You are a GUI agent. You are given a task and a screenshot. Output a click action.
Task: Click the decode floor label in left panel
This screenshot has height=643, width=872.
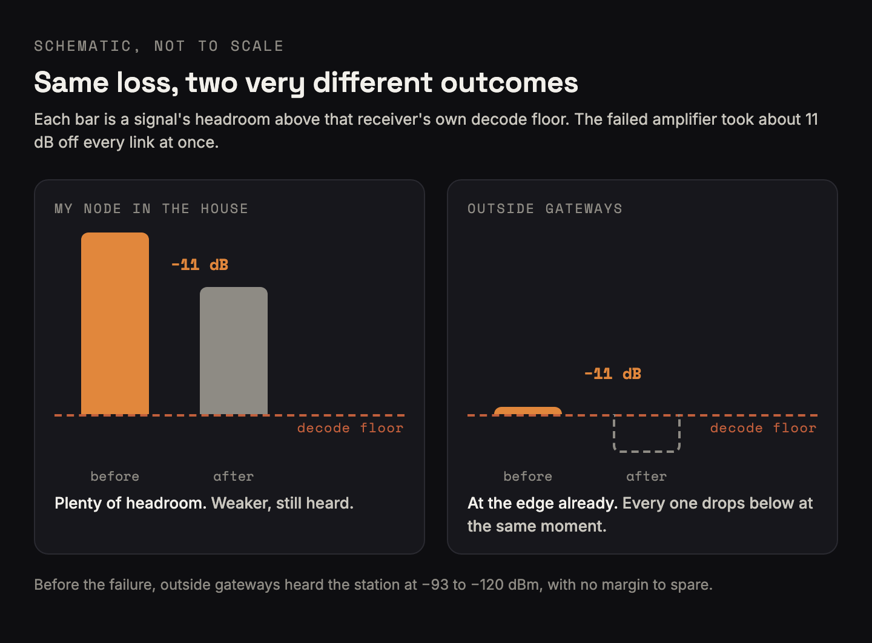(x=350, y=428)
